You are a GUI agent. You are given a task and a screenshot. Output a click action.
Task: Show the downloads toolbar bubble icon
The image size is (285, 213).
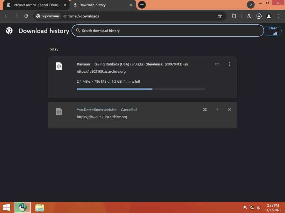click(259, 16)
